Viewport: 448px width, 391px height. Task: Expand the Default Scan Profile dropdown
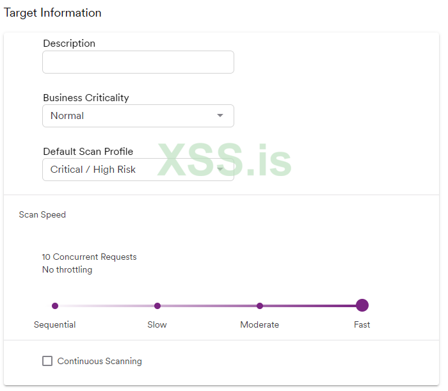pos(138,170)
